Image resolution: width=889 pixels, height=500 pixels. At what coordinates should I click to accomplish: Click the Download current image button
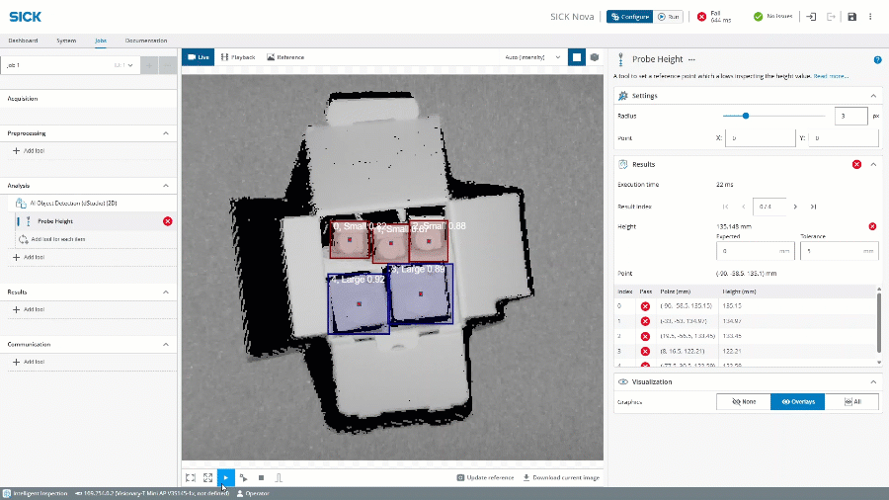[561, 477]
